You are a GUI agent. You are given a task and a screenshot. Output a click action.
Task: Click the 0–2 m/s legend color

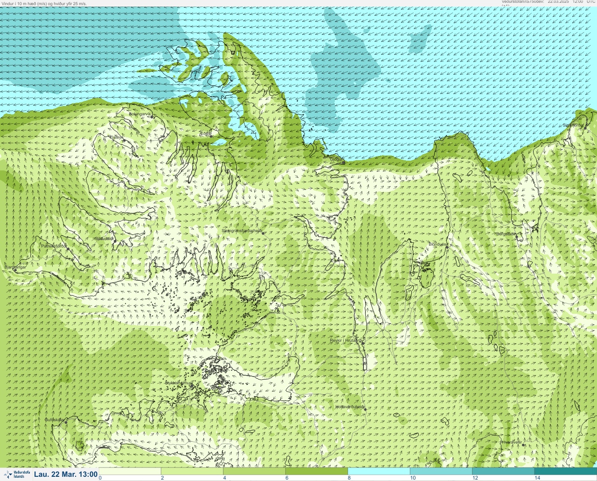[x=130, y=471]
